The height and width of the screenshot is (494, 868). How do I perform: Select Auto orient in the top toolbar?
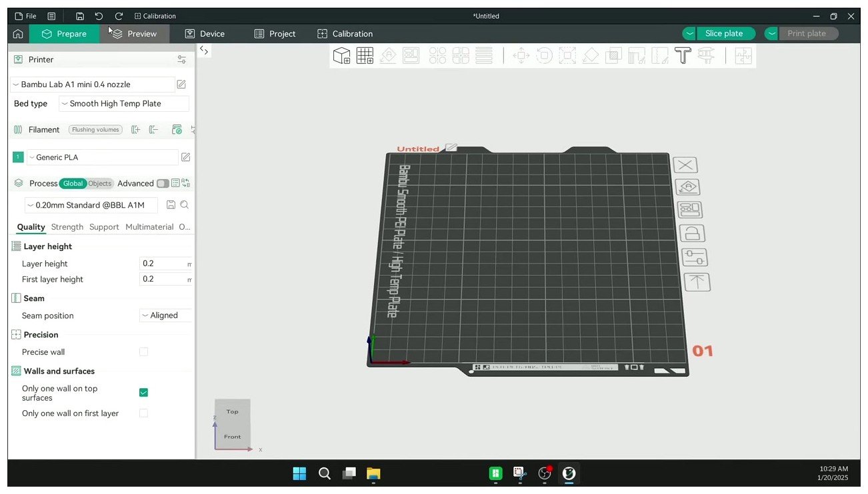388,56
